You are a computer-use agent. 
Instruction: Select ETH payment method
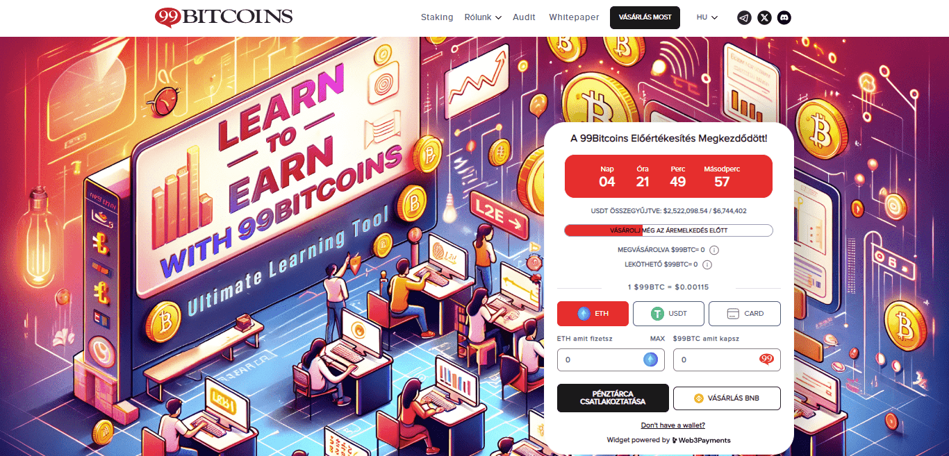[593, 314]
